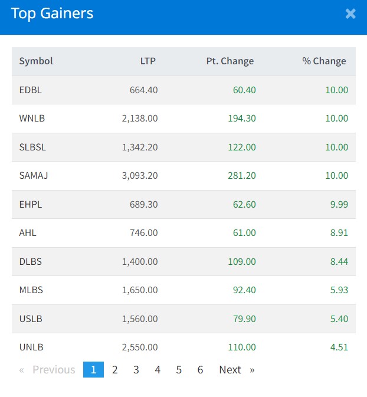
Task: Select the EDBL symbol row
Action: tap(31, 90)
